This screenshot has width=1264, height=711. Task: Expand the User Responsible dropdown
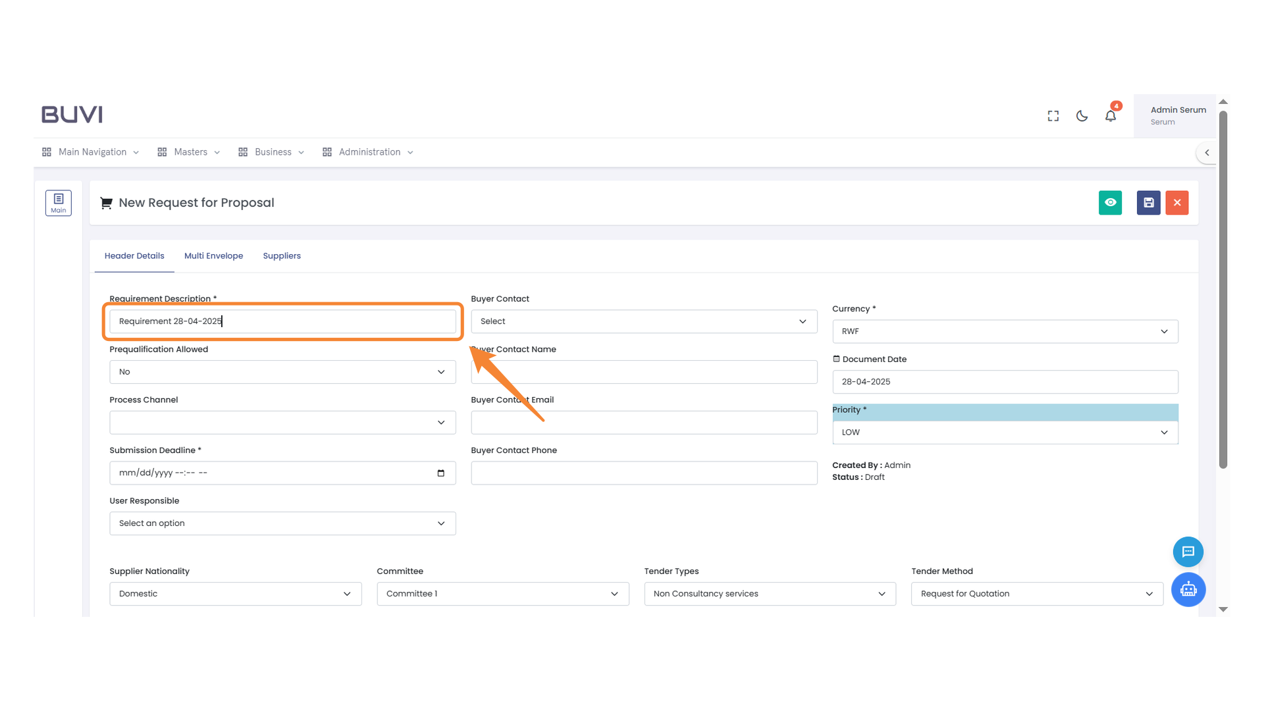click(x=441, y=523)
